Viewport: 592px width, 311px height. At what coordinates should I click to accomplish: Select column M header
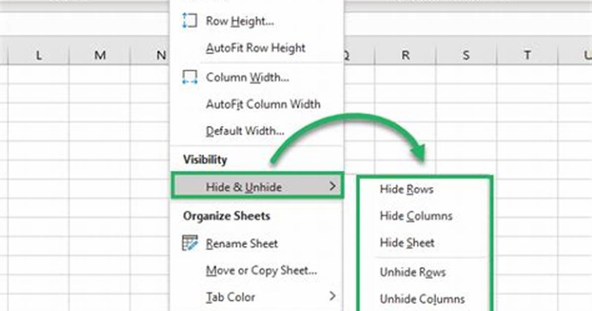tap(99, 55)
